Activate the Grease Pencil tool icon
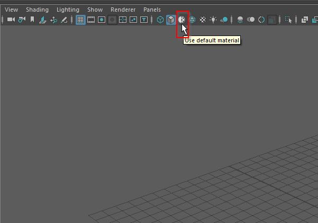This screenshot has width=318, height=223. (64, 20)
